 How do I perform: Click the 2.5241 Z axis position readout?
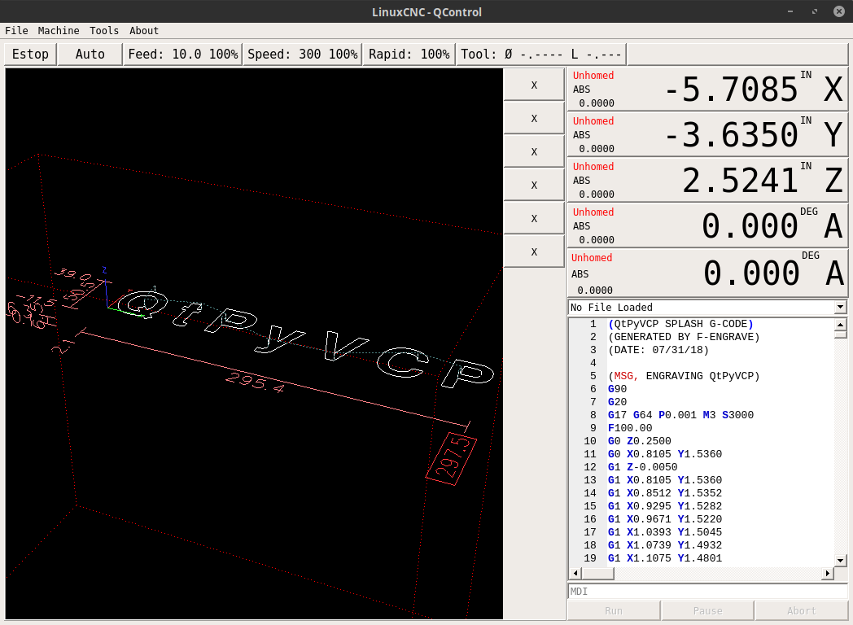(740, 181)
